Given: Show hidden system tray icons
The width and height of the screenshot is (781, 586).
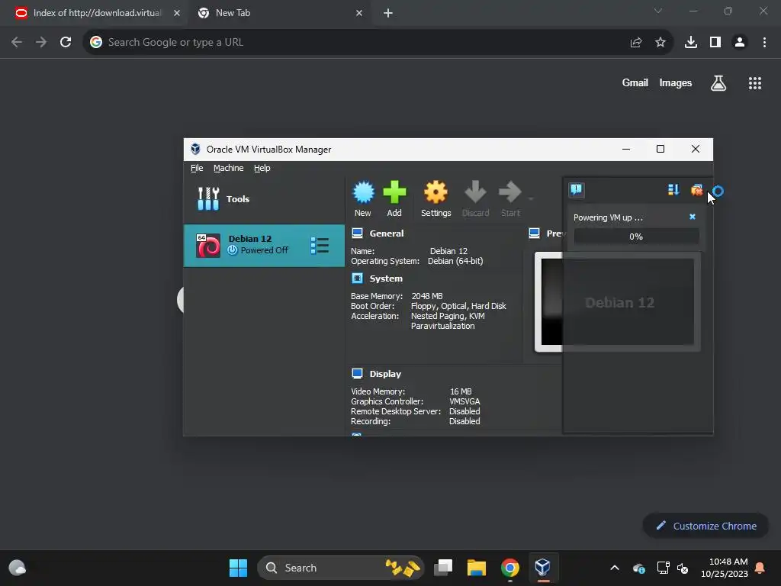Looking at the screenshot, I should (x=615, y=568).
